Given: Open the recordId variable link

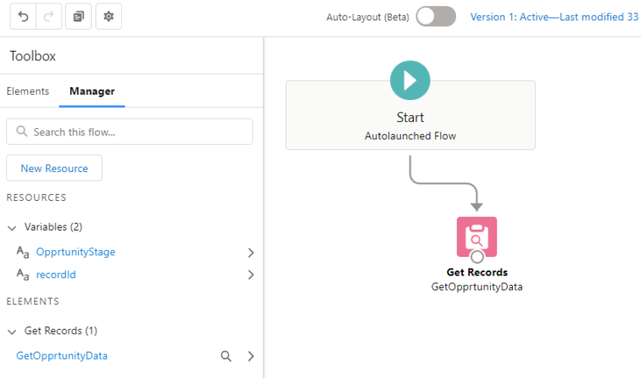Looking at the screenshot, I should click(56, 275).
